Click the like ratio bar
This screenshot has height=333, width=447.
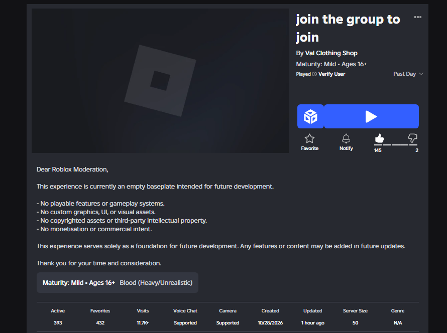click(x=396, y=145)
